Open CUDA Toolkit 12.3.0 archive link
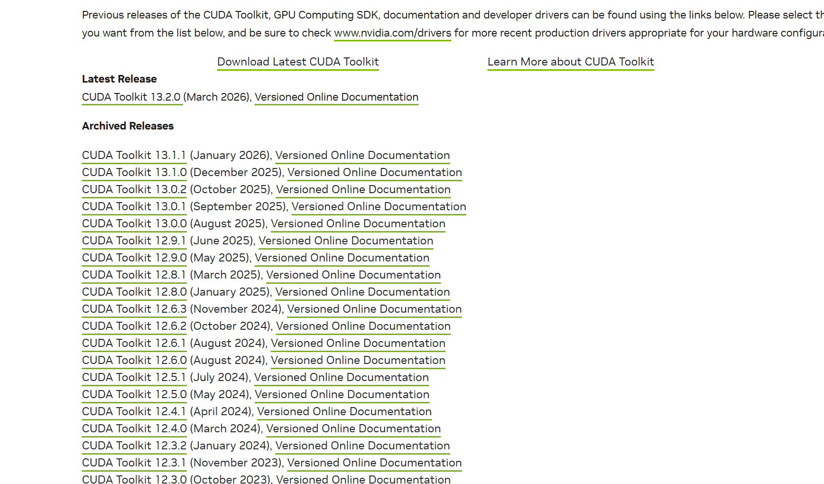Image resolution: width=824 pixels, height=484 pixels. (134, 479)
